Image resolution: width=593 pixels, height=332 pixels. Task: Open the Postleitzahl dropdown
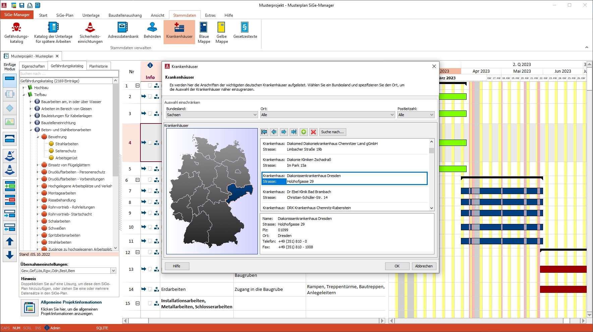point(416,115)
